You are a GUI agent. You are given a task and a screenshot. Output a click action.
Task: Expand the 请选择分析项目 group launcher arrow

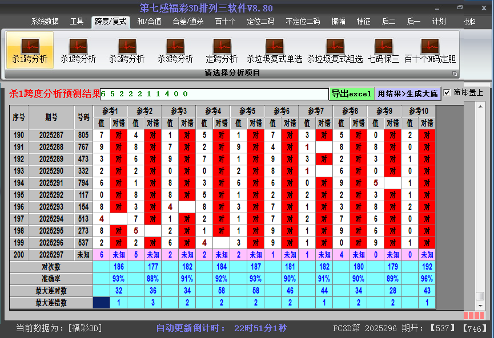click(x=455, y=74)
